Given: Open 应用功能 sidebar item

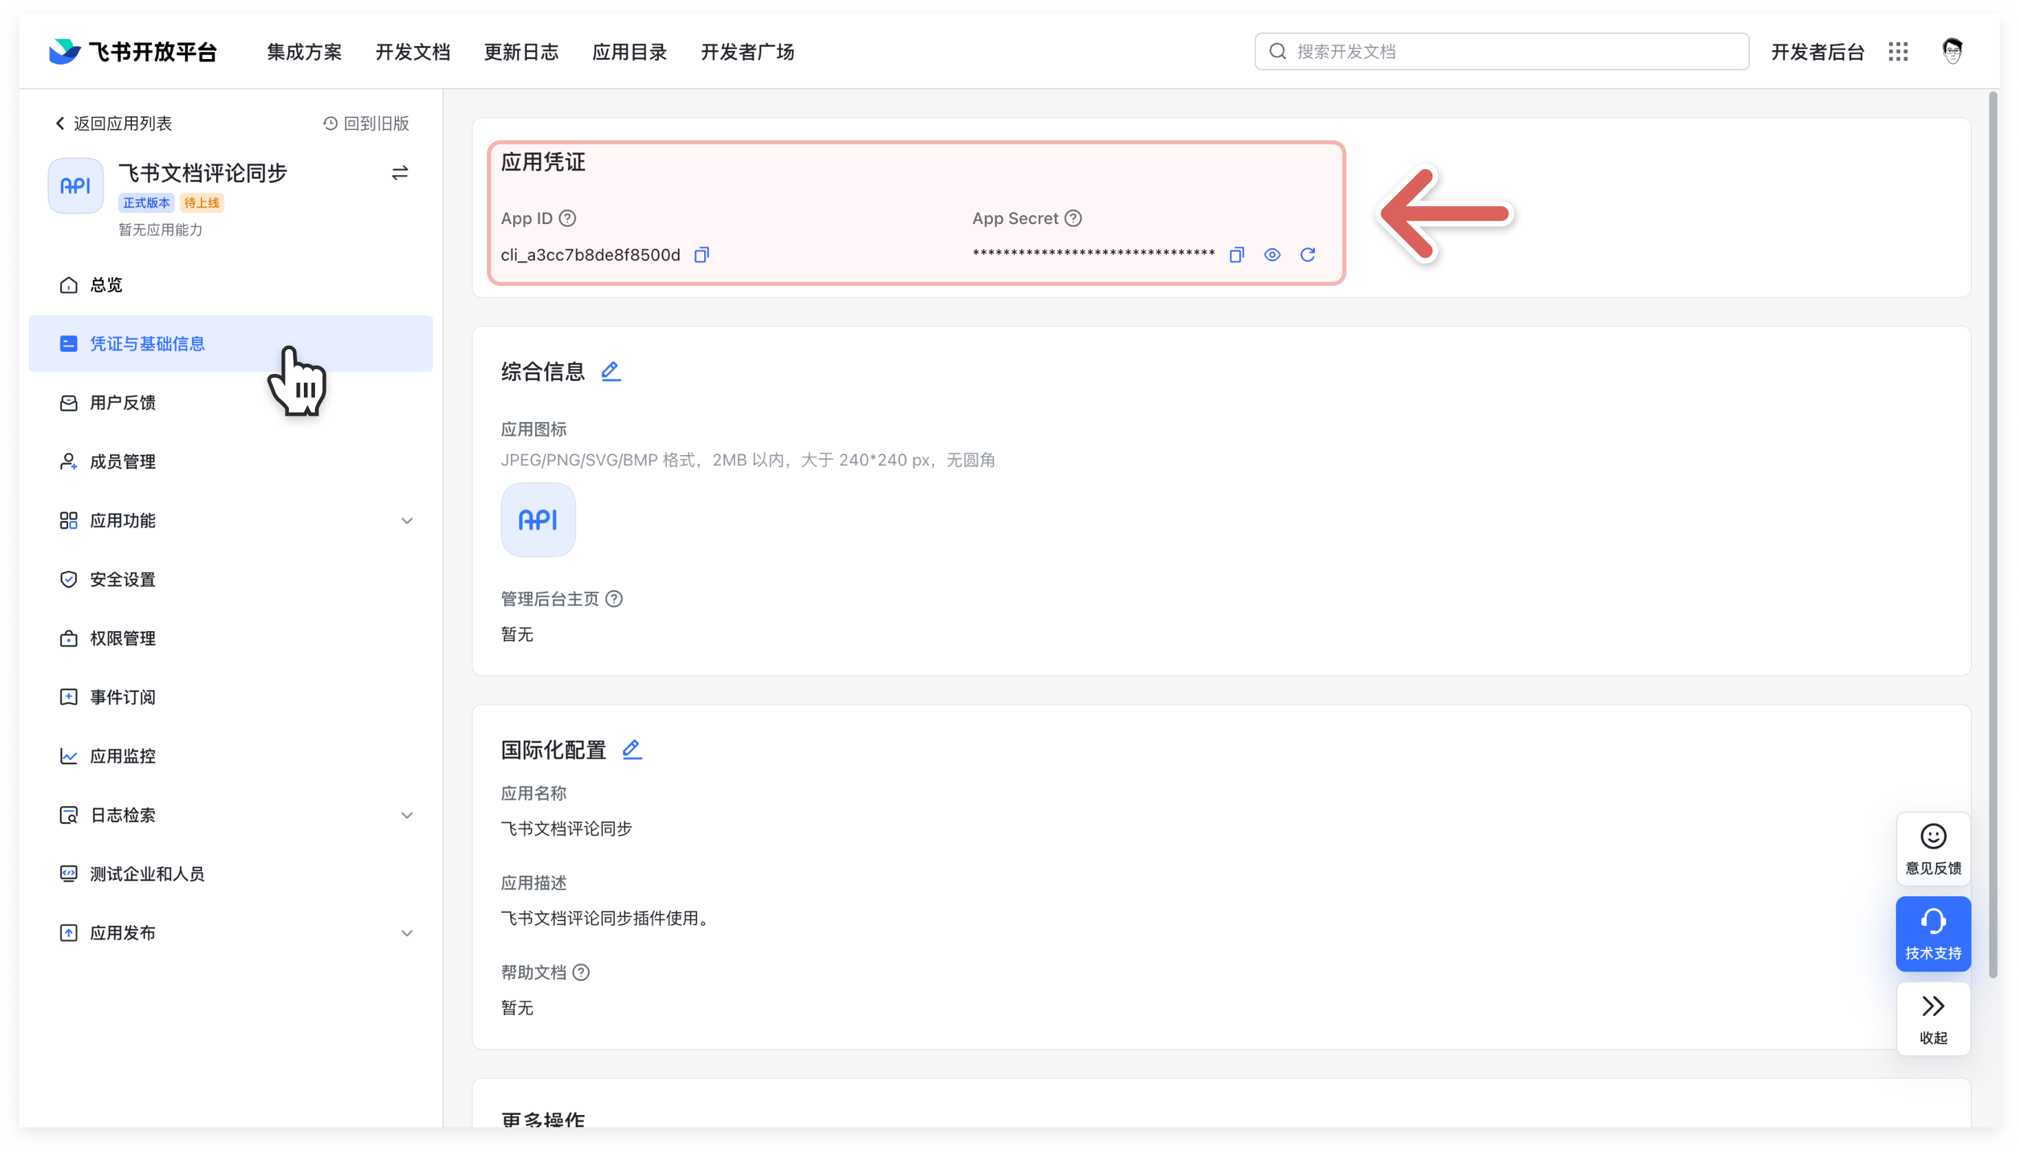Looking at the screenshot, I should (231, 520).
